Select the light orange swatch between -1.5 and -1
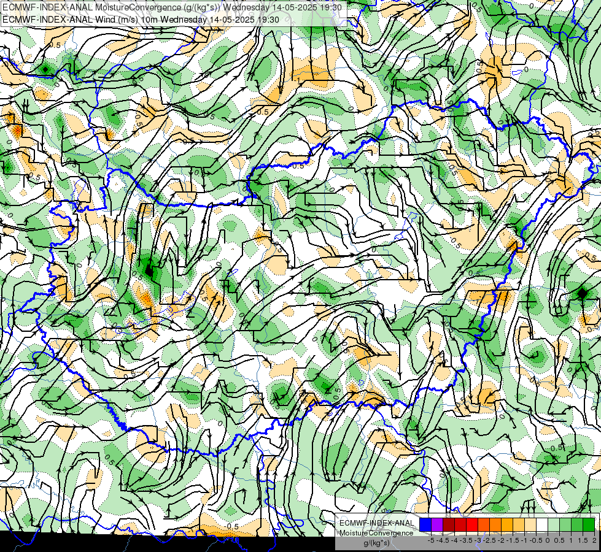This screenshot has height=552, width=601. tap(519, 524)
